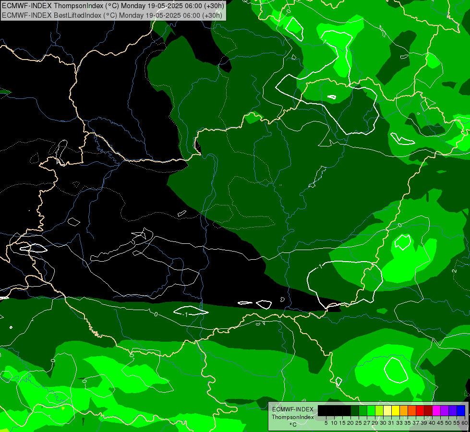Click legend tick value 31
Image resolution: width=470 pixels, height=432 pixels.
click(x=391, y=423)
